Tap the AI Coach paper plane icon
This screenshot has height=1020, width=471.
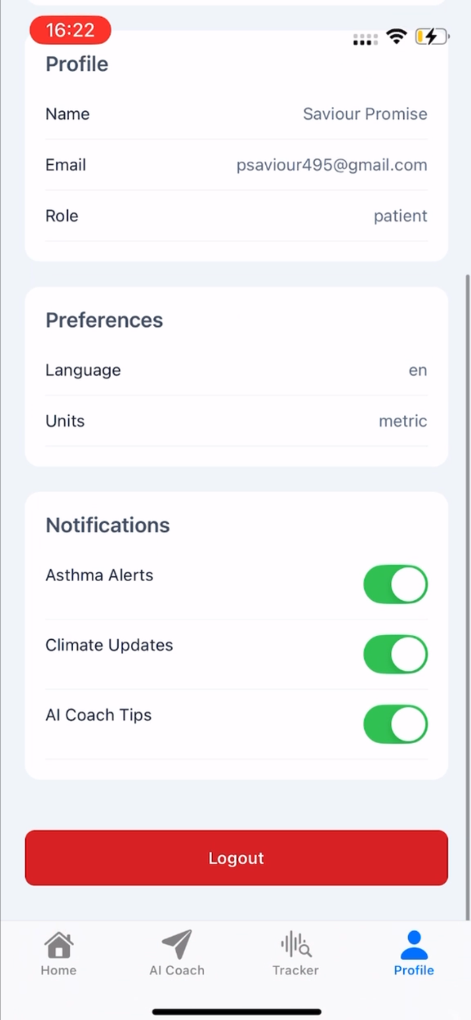click(x=177, y=944)
